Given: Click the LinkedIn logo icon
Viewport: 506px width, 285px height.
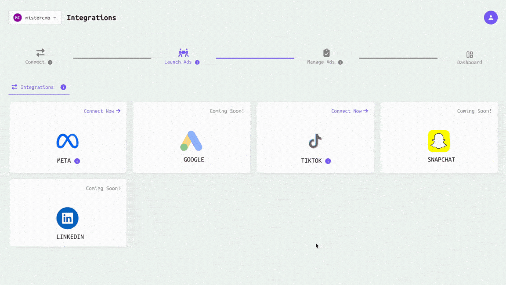Looking at the screenshot, I should 67,218.
